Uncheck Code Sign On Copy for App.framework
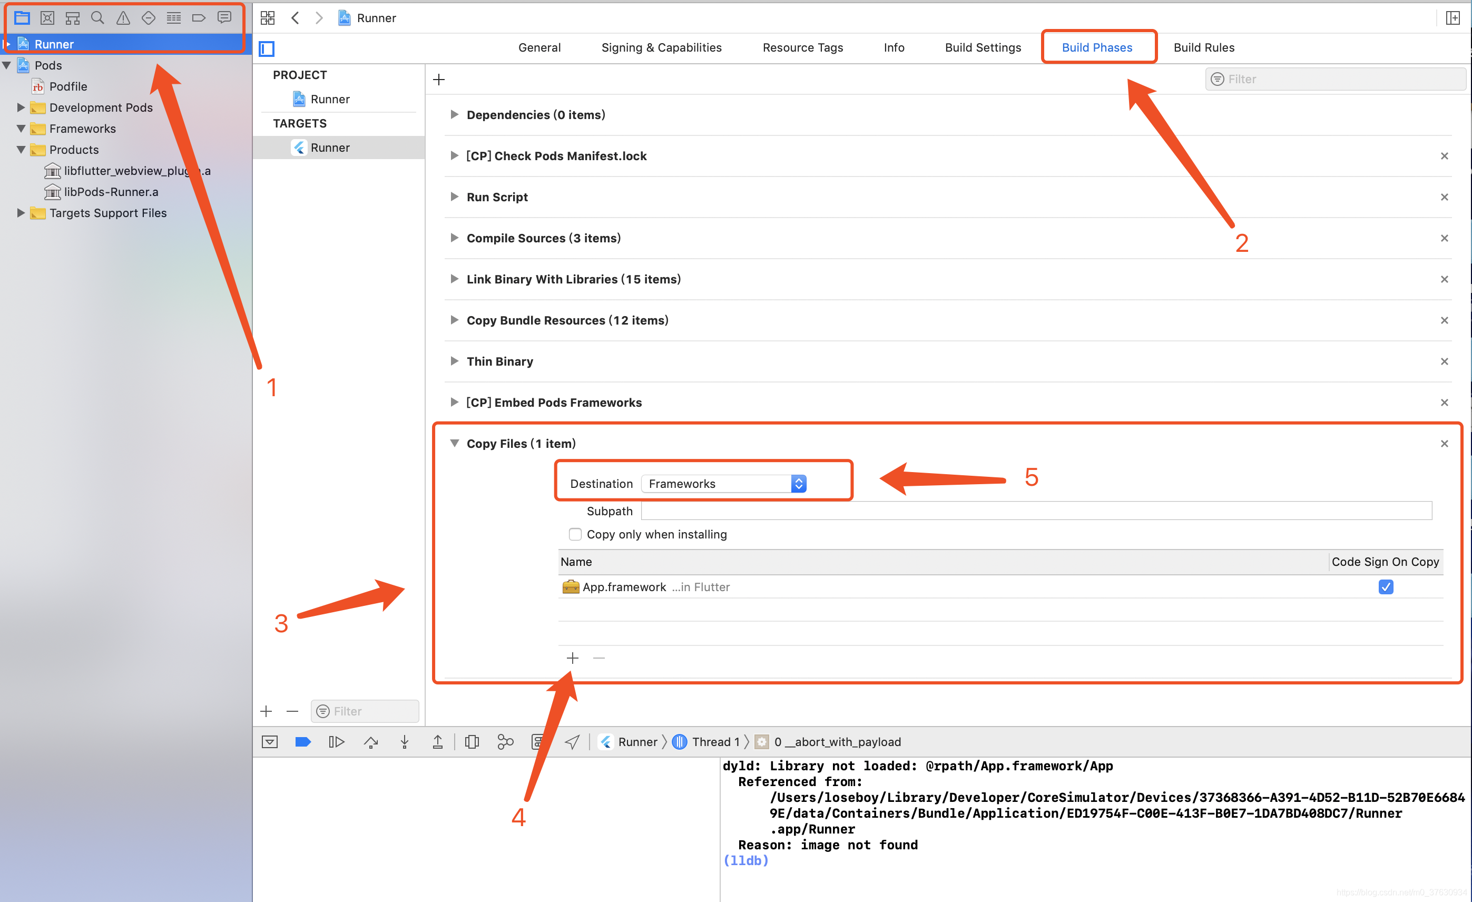The height and width of the screenshot is (902, 1472). coord(1386,587)
